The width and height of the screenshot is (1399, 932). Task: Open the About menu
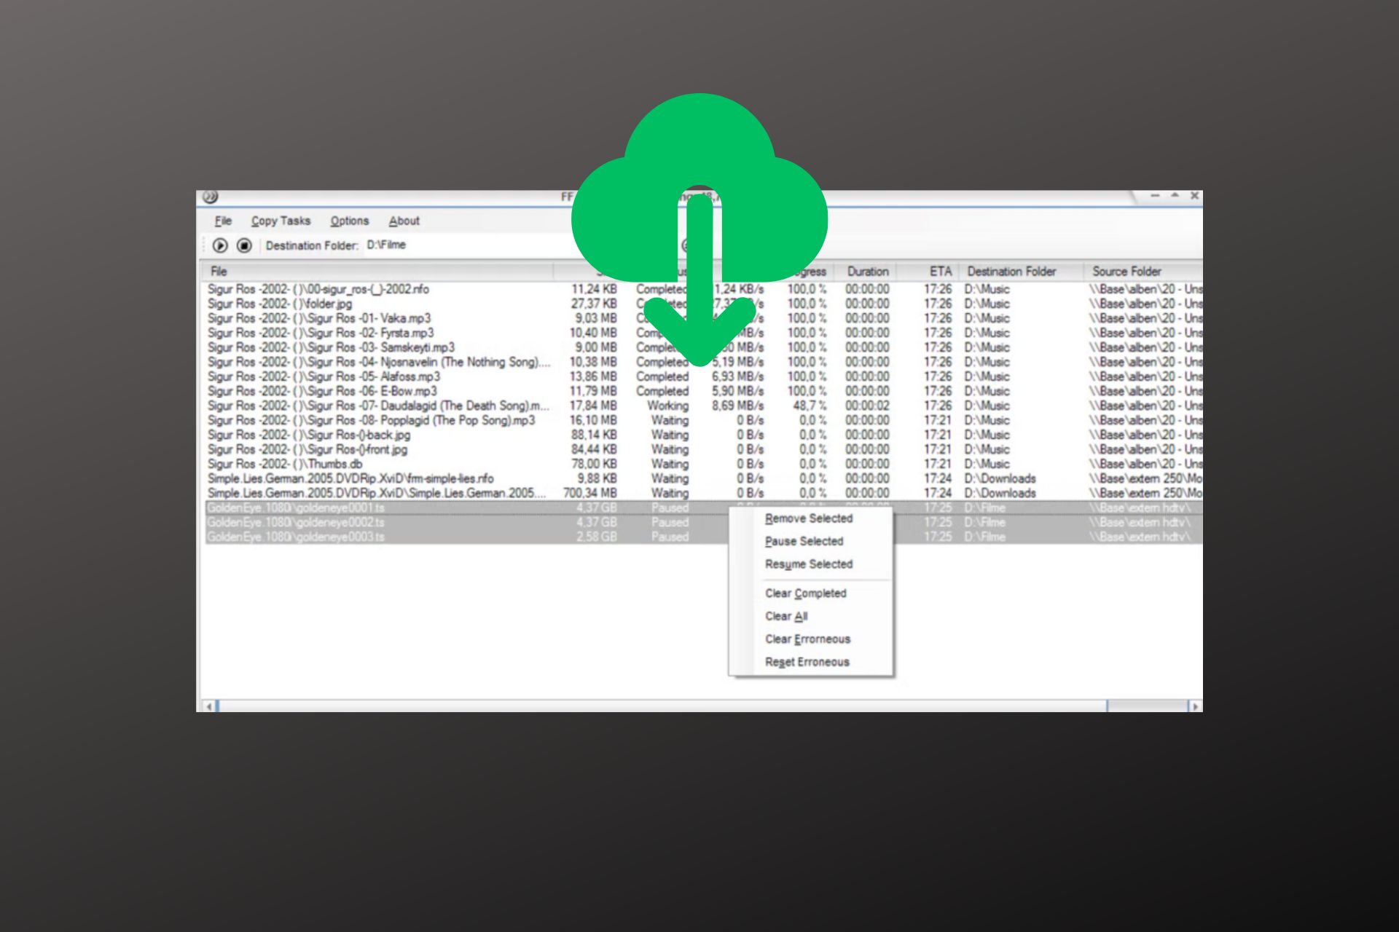[404, 221]
